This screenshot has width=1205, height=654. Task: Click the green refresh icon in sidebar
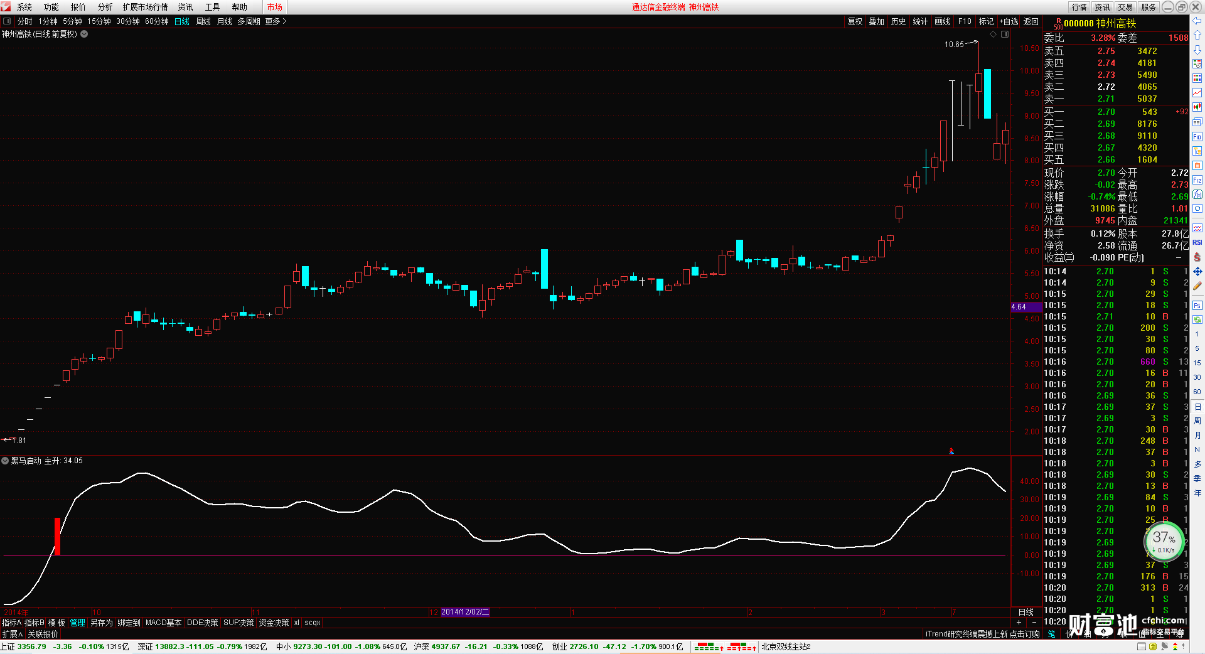coord(1197,319)
